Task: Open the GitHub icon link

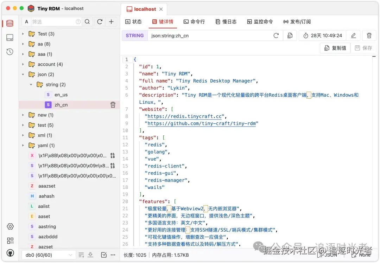Action: click(x=10, y=253)
